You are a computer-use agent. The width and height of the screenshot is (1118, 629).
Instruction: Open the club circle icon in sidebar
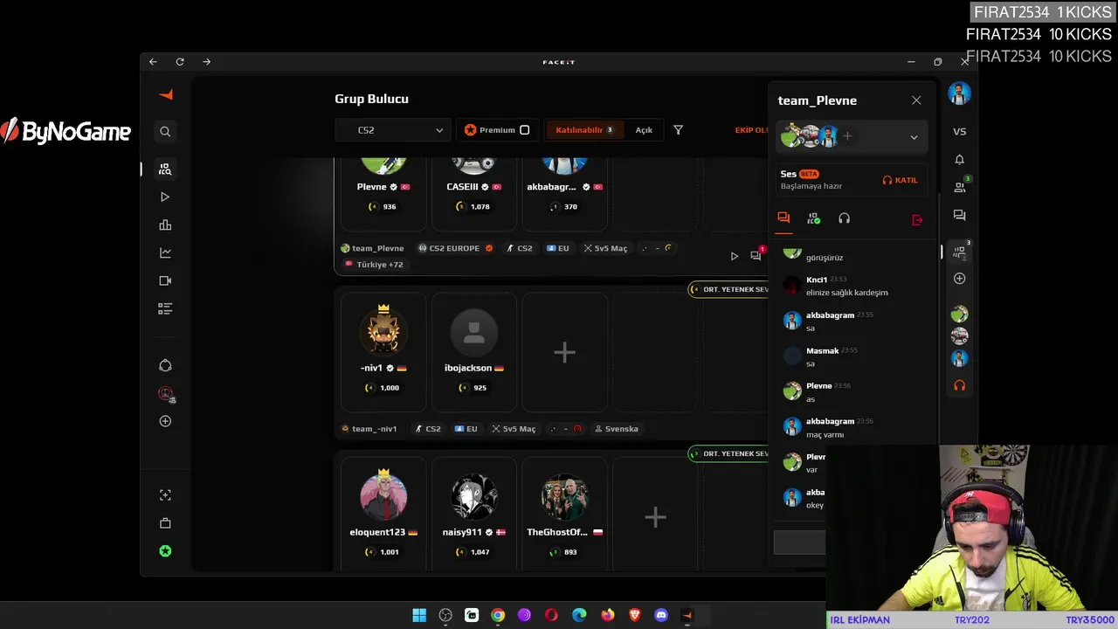pyautogui.click(x=165, y=366)
